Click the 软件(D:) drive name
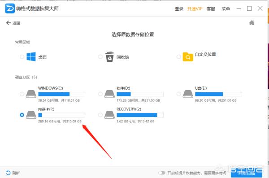Image resolution: width=269 pixels, height=178 pixels. (123, 88)
